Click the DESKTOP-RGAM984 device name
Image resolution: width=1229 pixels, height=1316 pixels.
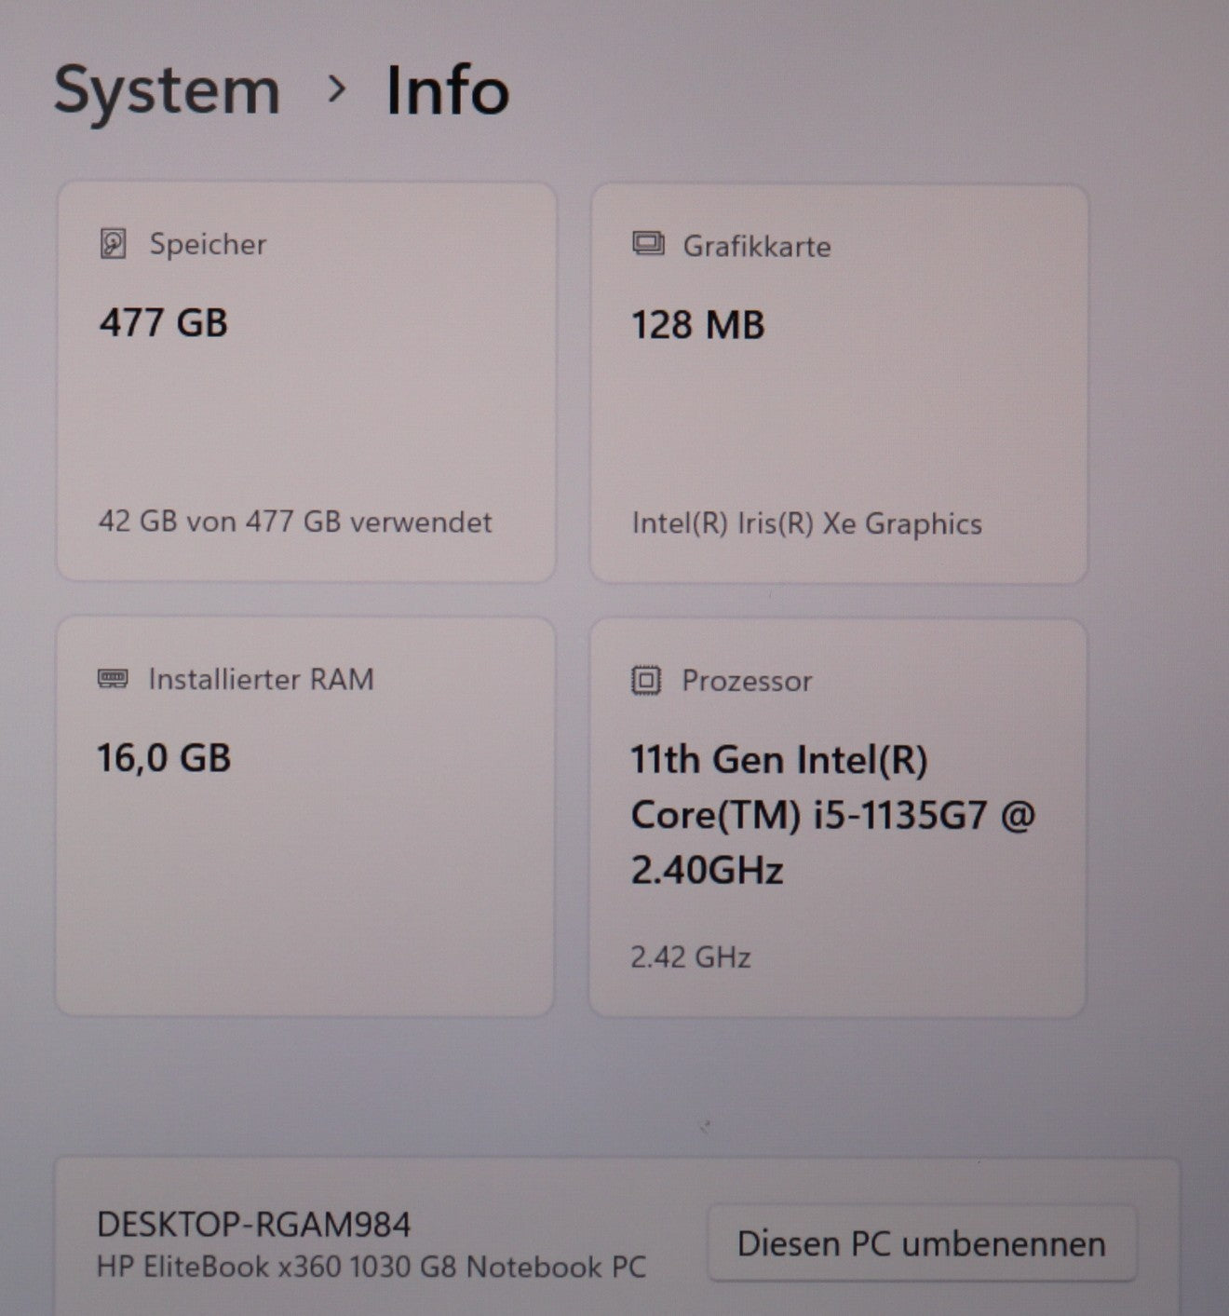(x=253, y=1225)
